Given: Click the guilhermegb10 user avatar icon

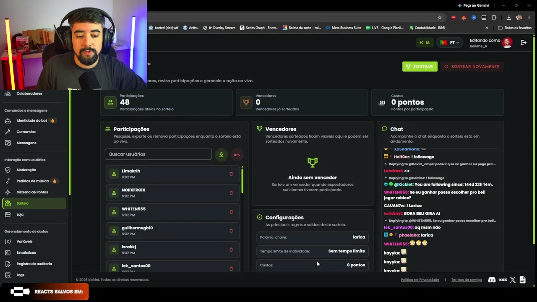Looking at the screenshot, I should tap(114, 231).
